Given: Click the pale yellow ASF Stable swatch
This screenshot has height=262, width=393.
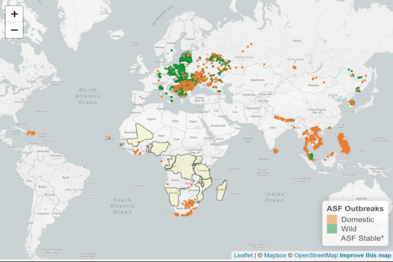Looking at the screenshot, I should (x=331, y=238).
